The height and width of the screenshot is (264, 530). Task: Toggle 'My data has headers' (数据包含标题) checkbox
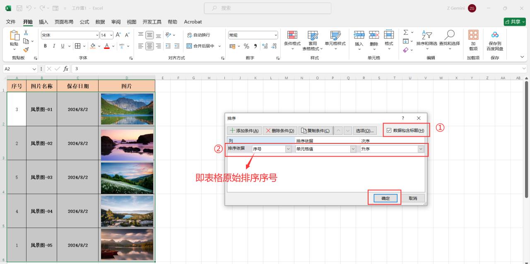[389, 131]
